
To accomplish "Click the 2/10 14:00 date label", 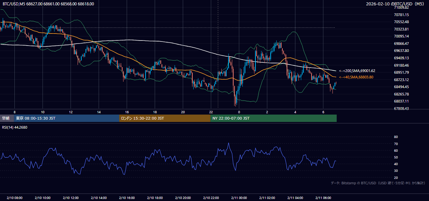I will click(99, 198).
